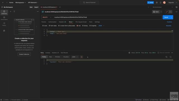
Task: Select the GraphQL radio button
Action: point(90,26)
